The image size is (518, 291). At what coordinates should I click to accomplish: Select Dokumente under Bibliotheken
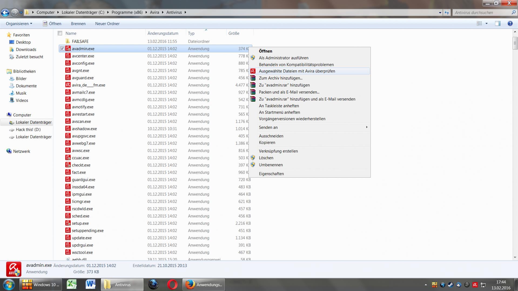point(26,86)
